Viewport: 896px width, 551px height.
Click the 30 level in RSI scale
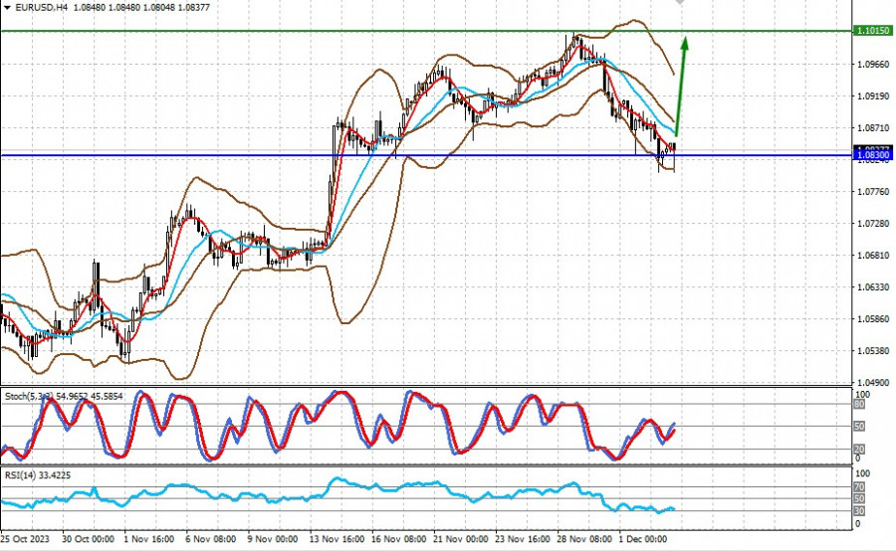(x=859, y=510)
